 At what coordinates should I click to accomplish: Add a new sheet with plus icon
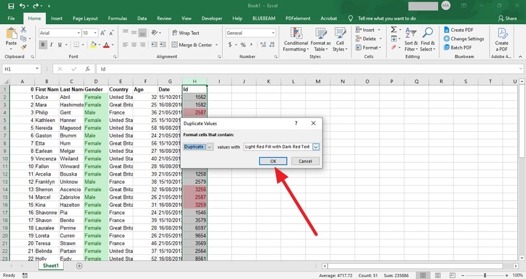click(x=79, y=266)
